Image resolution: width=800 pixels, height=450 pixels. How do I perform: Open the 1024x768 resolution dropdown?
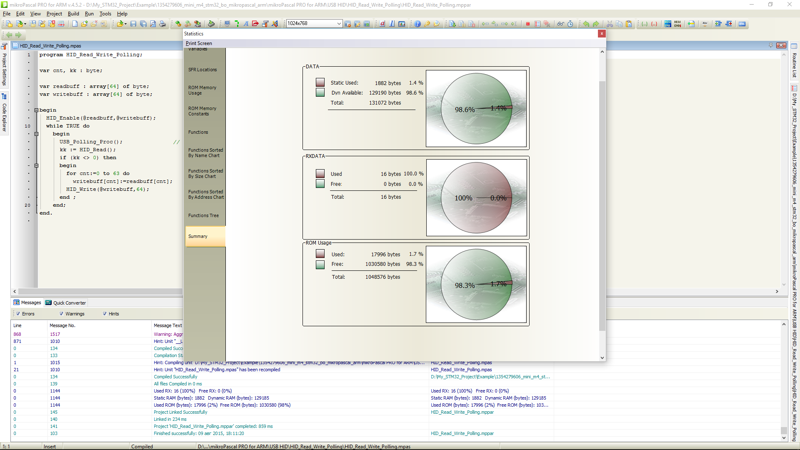(x=339, y=24)
